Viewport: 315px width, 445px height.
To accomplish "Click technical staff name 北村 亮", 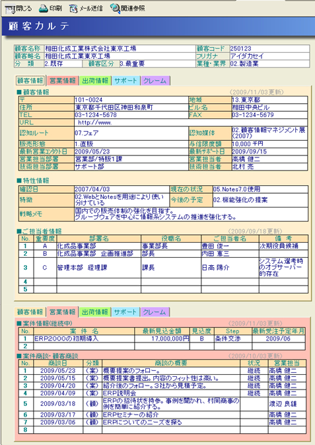I will 243,167.
